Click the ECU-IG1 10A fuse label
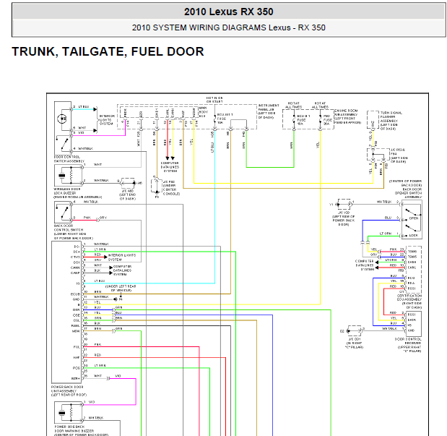This screenshot has width=447, height=436. (225, 119)
